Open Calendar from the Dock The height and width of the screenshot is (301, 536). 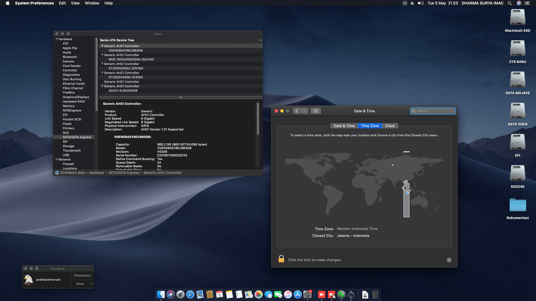(x=219, y=294)
